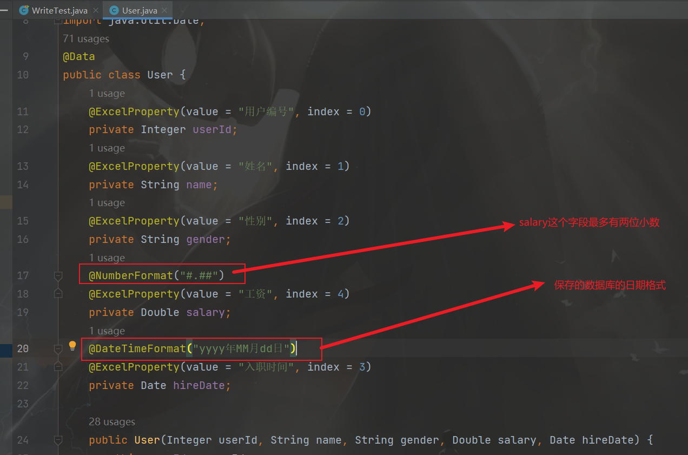
Task: Collapse the User constructor at line 24
Action: (58, 440)
